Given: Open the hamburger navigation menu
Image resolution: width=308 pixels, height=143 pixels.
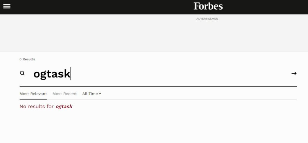Looking at the screenshot, I should [x=7, y=6].
